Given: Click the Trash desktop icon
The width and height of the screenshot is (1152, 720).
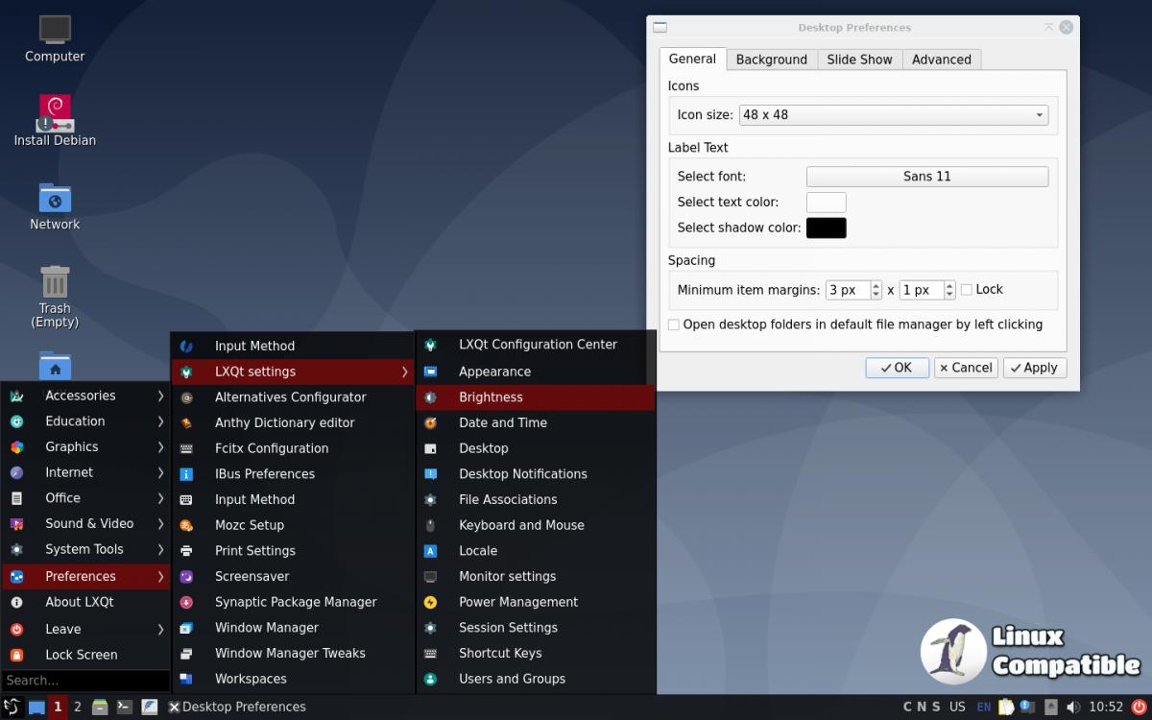Looking at the screenshot, I should click(x=55, y=282).
